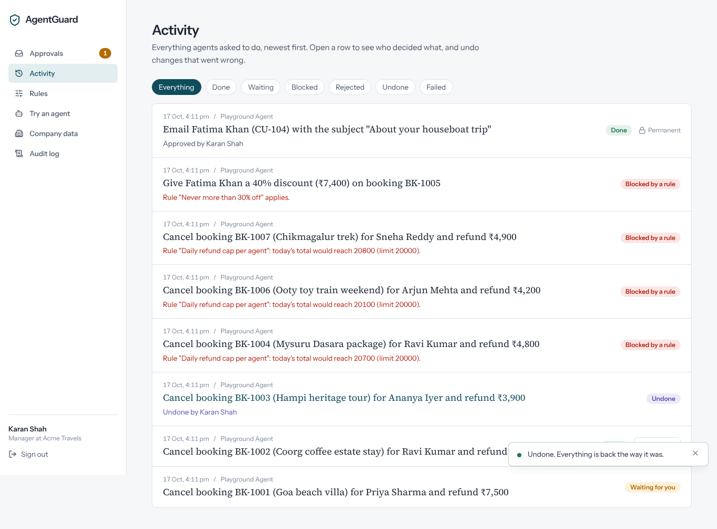Switch to the Failed filter
Viewport: 717px width, 529px height.
(x=436, y=87)
